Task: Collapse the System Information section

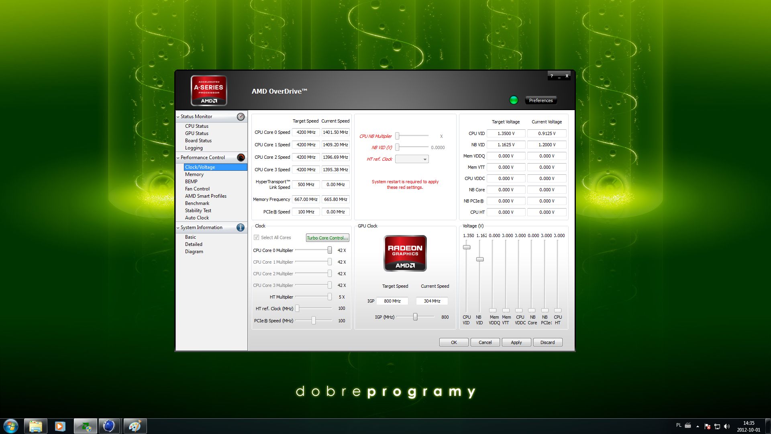Action: coord(178,227)
